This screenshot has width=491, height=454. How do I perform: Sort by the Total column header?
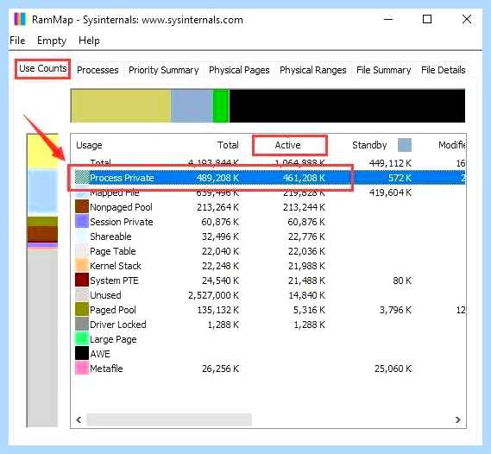pyautogui.click(x=228, y=145)
